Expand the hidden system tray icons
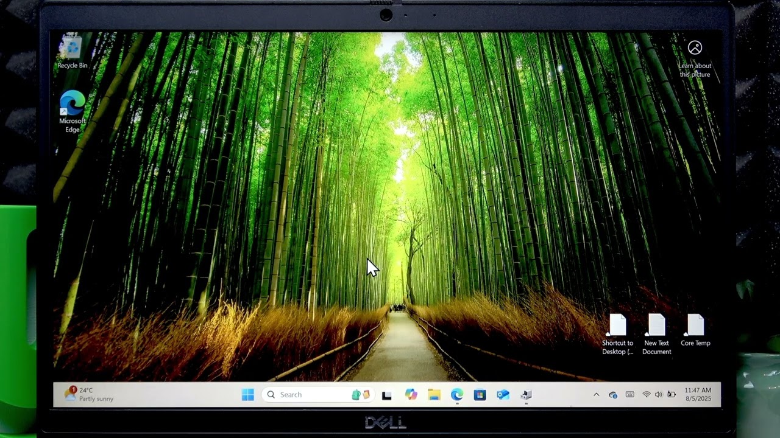780x438 pixels. (596, 395)
